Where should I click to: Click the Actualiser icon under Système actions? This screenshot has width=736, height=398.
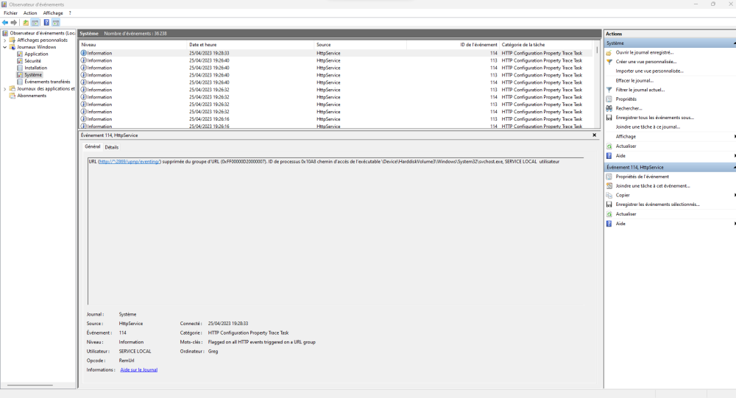click(x=609, y=146)
